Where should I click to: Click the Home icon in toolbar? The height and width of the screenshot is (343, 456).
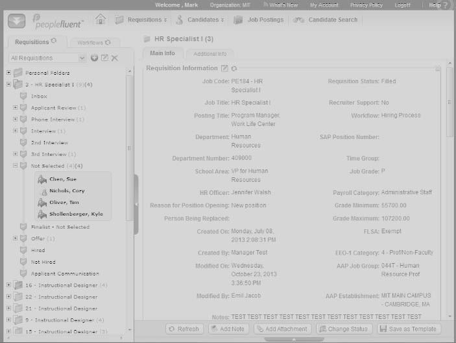(x=100, y=19)
